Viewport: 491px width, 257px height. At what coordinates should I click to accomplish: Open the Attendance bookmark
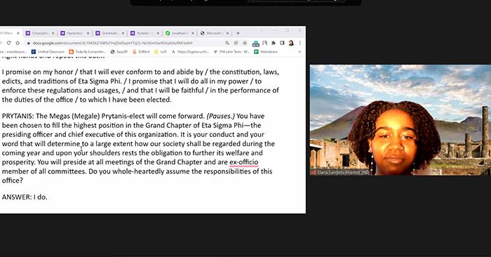(x=266, y=52)
